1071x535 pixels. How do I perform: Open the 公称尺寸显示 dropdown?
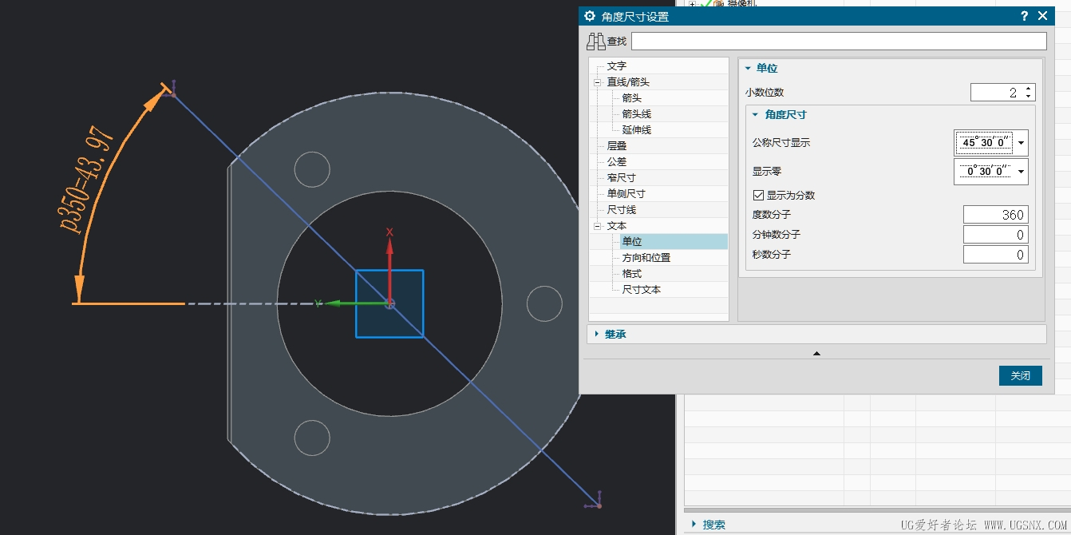(x=1021, y=144)
